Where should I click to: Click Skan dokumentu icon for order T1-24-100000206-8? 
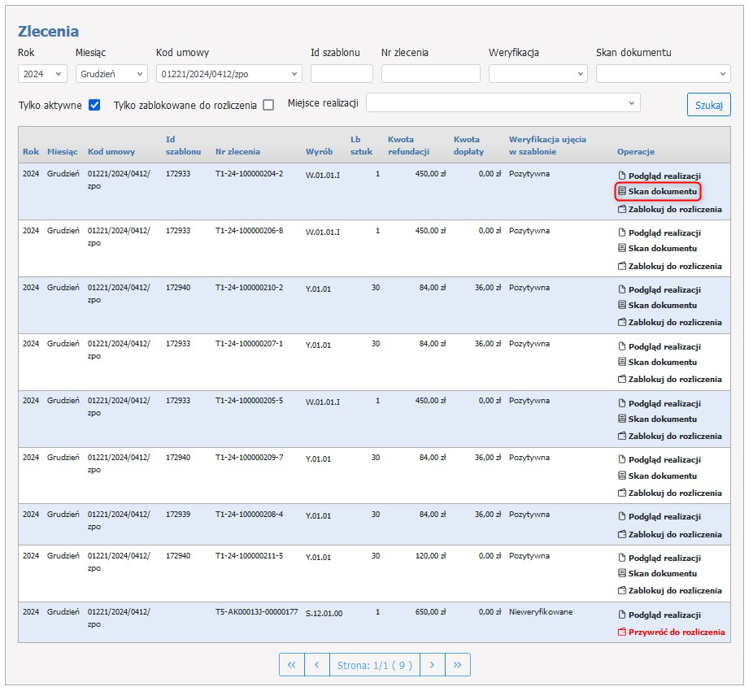pos(622,249)
